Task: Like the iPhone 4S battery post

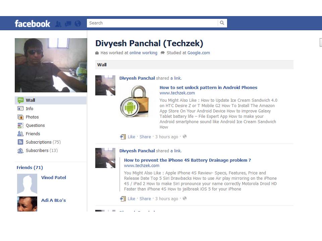Action: point(131,198)
